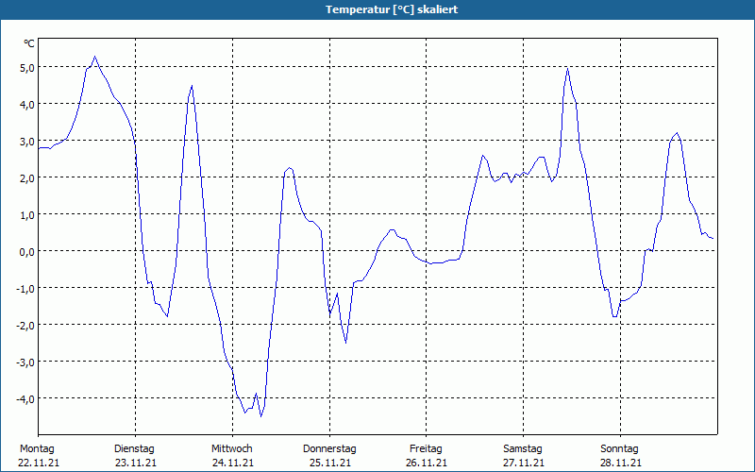Viewport: 755px width, 472px height.
Task: Click the '25.11.21' date label
Action: 329,463
